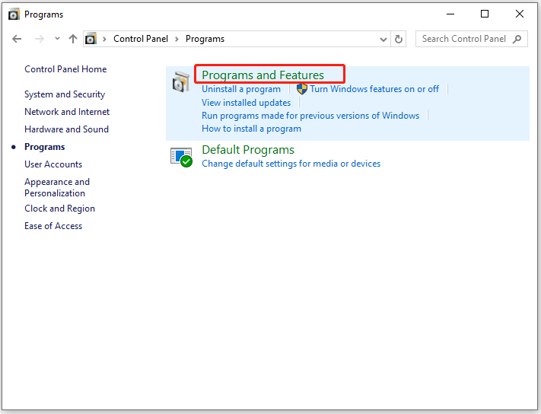
Task: Click the up one level arrow
Action: [73, 39]
